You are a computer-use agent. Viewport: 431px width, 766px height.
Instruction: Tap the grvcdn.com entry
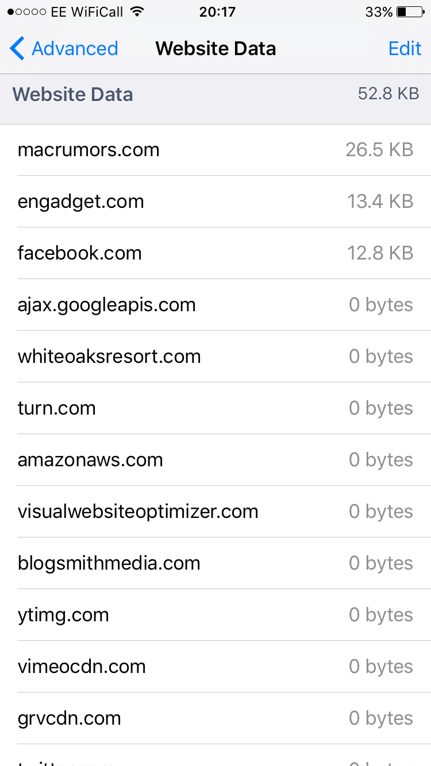tap(215, 718)
